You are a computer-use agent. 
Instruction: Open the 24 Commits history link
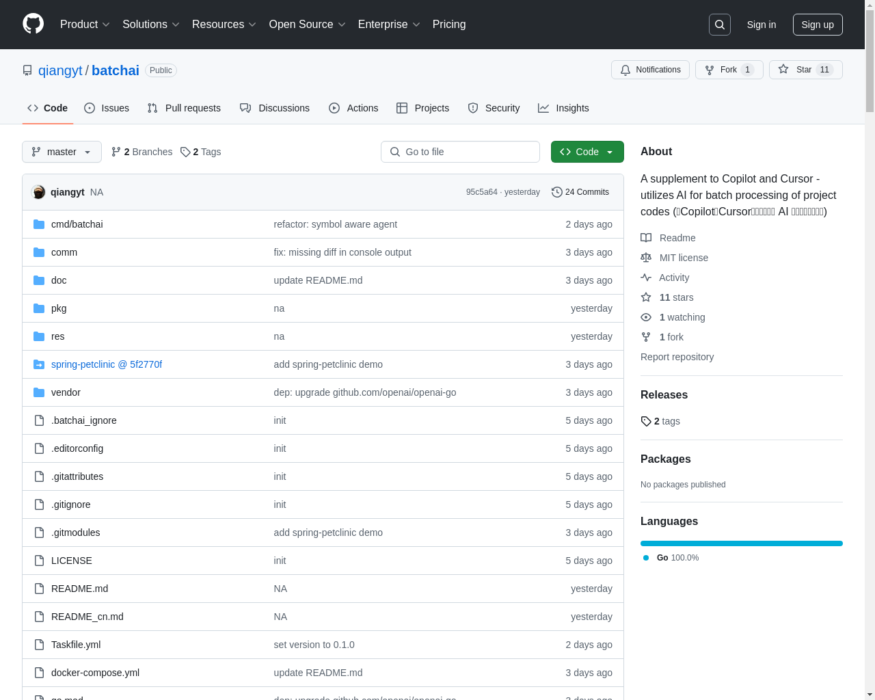pos(580,192)
